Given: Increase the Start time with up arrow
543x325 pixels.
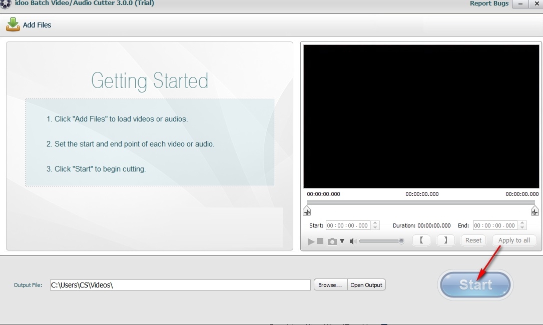Looking at the screenshot, I should (x=376, y=223).
